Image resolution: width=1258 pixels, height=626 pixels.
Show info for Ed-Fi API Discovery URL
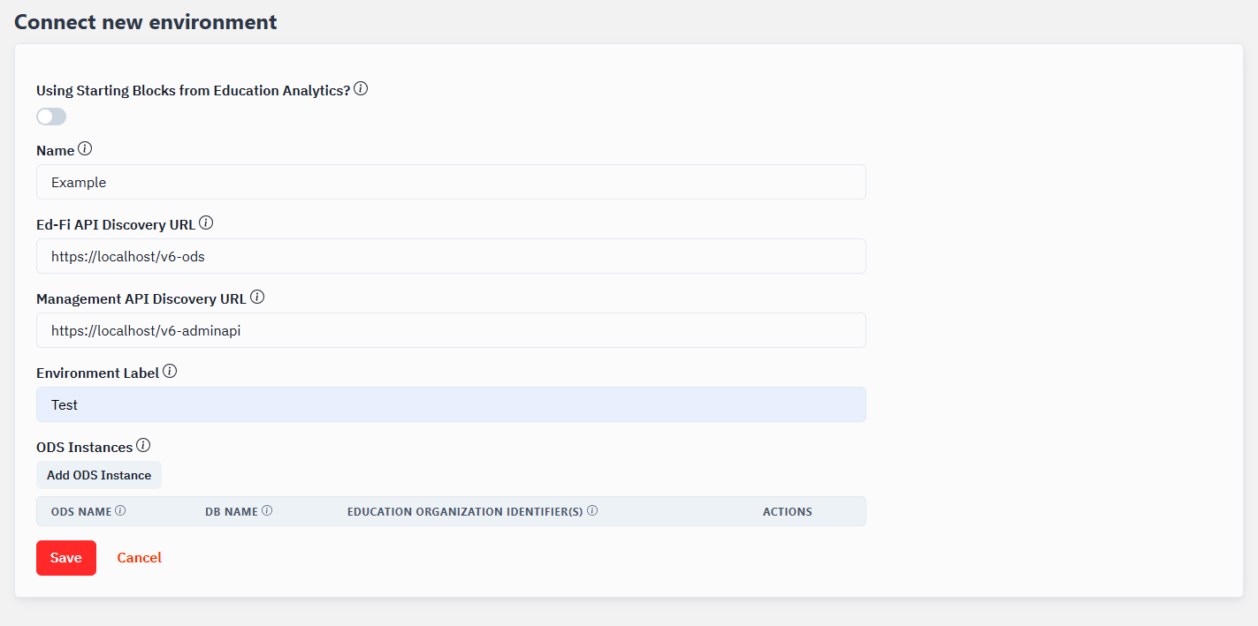[x=206, y=223]
